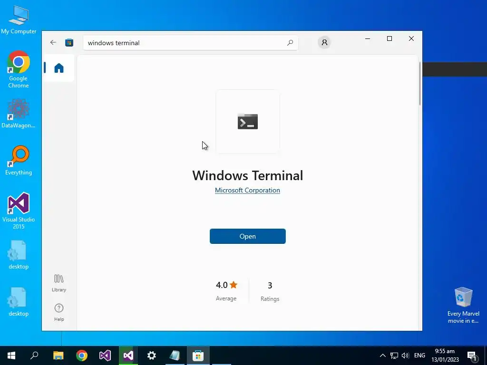487x365 pixels.
Task: Open Help in the Store sidebar
Action: coord(58,312)
